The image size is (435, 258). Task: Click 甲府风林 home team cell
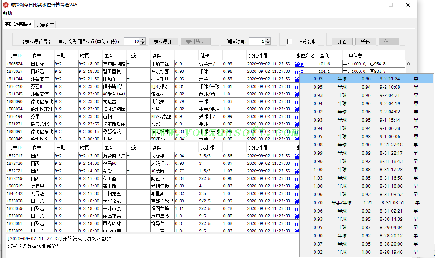coord(114,223)
